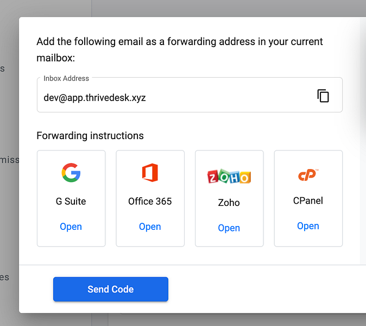366x326 pixels.
Task: Click the Inbox Address field label
Action: pos(66,78)
